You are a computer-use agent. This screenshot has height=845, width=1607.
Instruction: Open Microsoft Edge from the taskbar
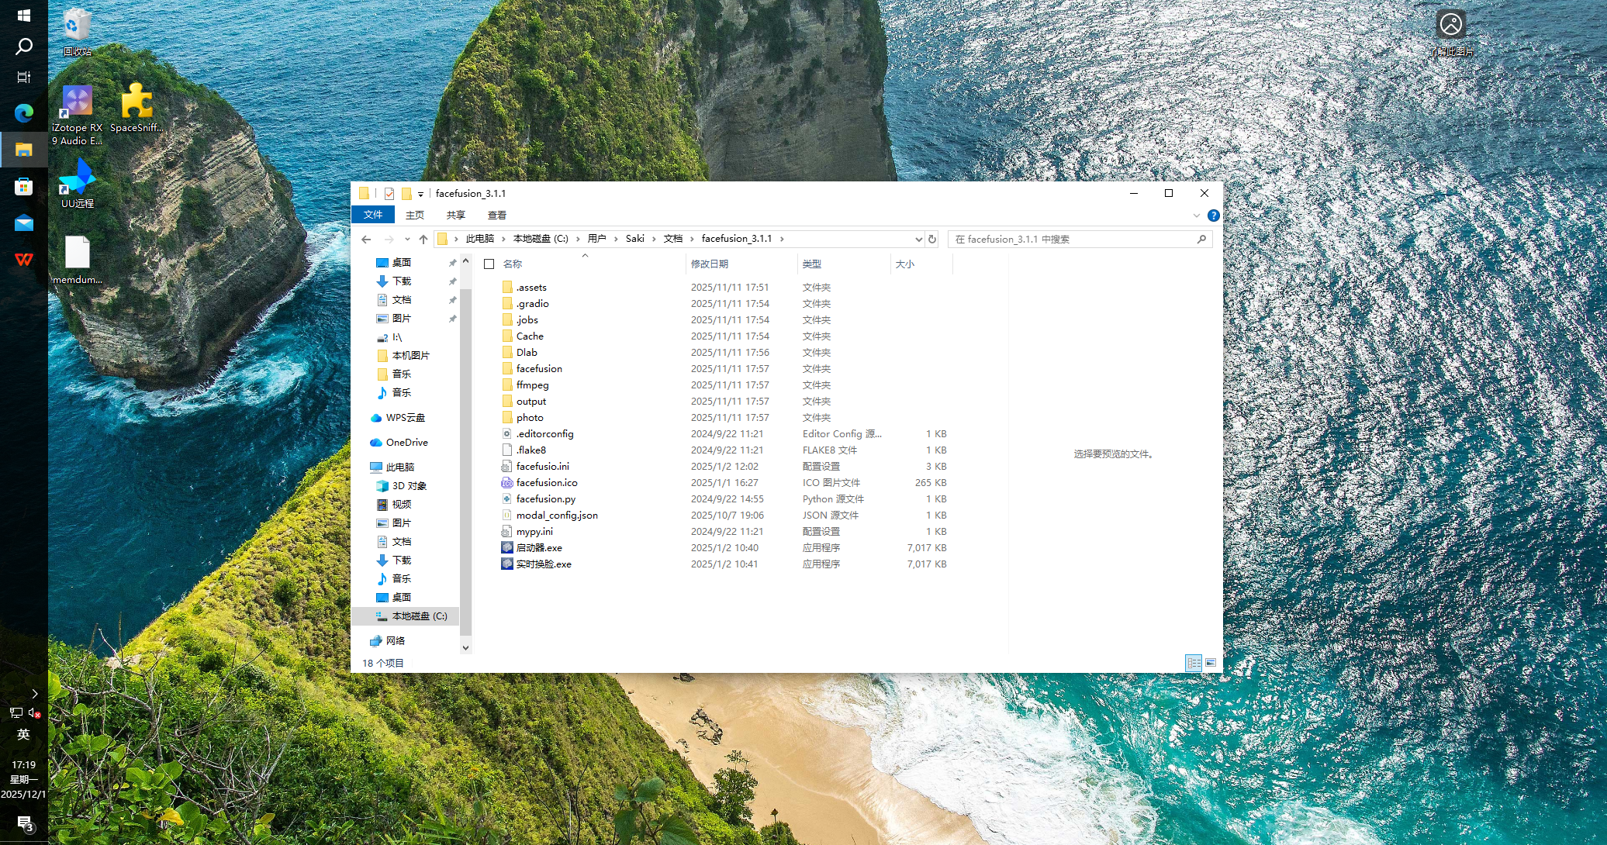coord(23,113)
